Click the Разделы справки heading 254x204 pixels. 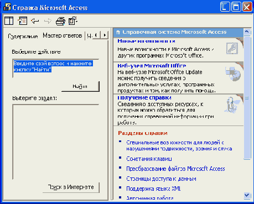[x=143, y=133]
